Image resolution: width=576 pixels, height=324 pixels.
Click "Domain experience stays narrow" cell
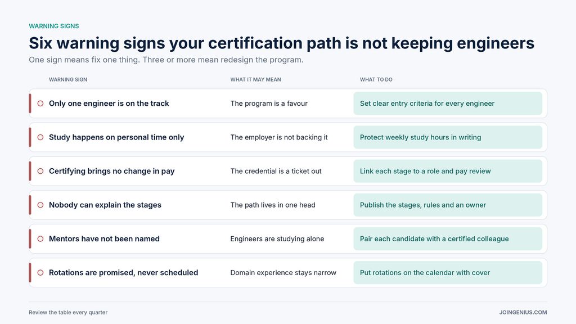click(283, 273)
